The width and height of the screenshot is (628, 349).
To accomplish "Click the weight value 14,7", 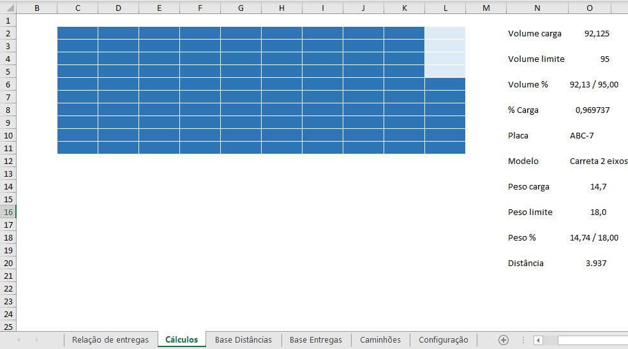I will coord(599,187).
